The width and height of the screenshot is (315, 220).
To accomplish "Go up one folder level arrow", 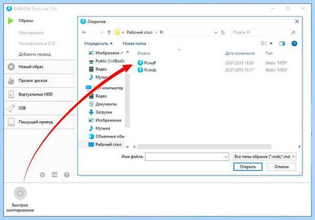I will pyautogui.click(x=109, y=33).
